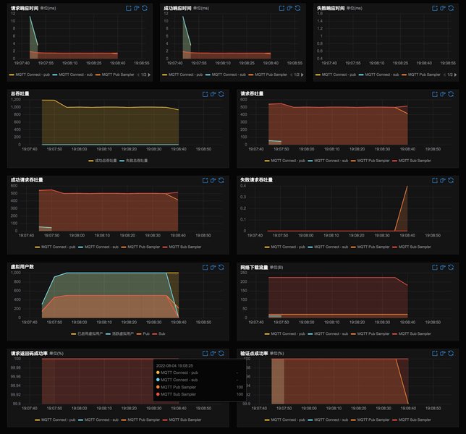466x434 pixels.
Task: Toggle MQTT Pub Sampler in 成功响应时间 legend
Action: point(268,75)
